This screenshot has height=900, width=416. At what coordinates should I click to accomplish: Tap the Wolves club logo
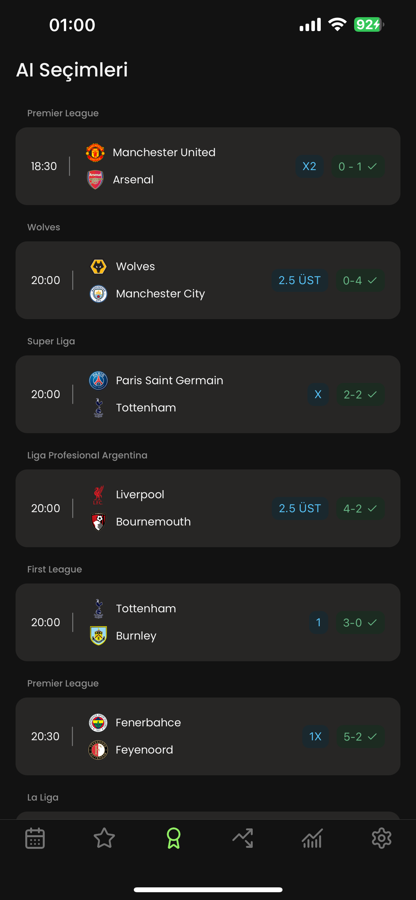click(98, 267)
